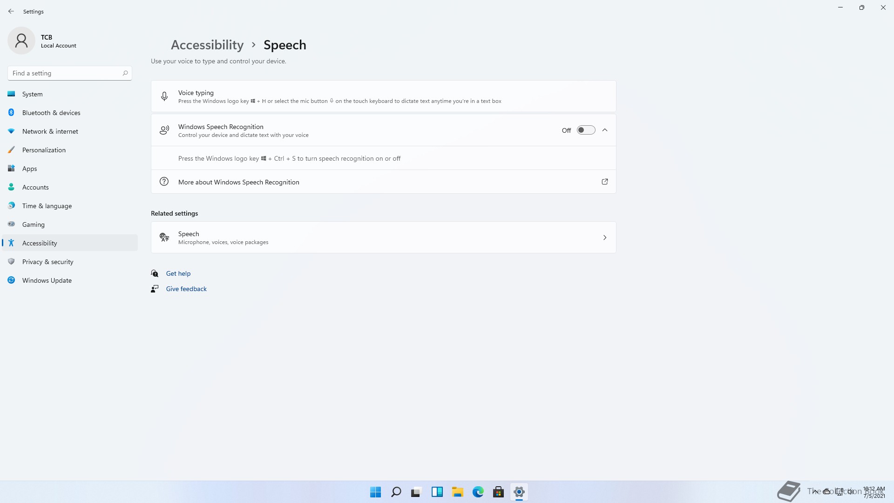
Task: Click the Apps icon in sidebar
Action: 11,168
